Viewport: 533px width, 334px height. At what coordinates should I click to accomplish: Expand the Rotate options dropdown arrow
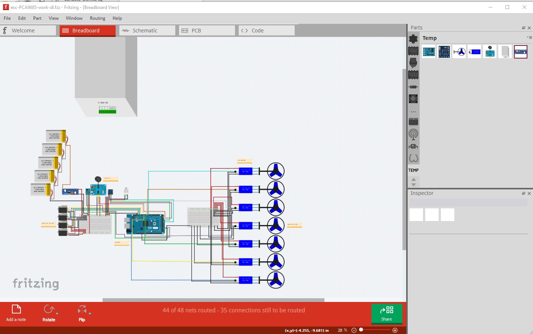pos(57,313)
